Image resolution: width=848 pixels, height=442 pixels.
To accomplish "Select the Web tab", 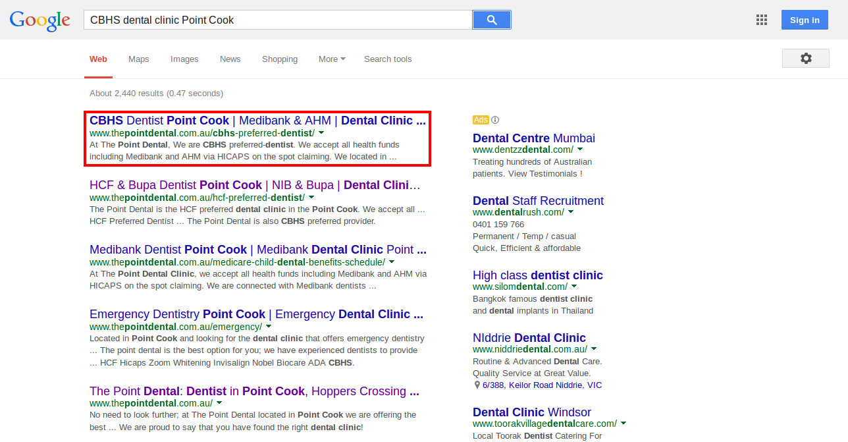I will tap(98, 59).
